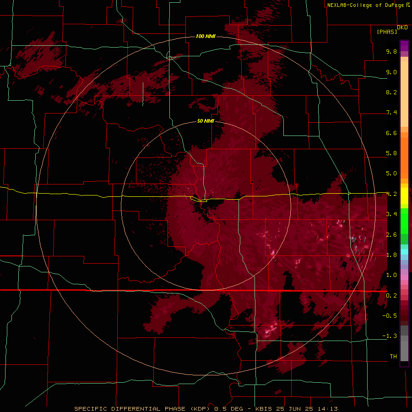The image size is (412, 412).
Task: Click the '[PHAS]' legend heading
Action: [x=387, y=32]
